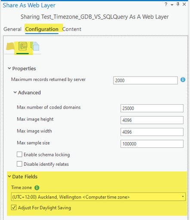
Task: Click the Max sample size field
Action: 152,144
